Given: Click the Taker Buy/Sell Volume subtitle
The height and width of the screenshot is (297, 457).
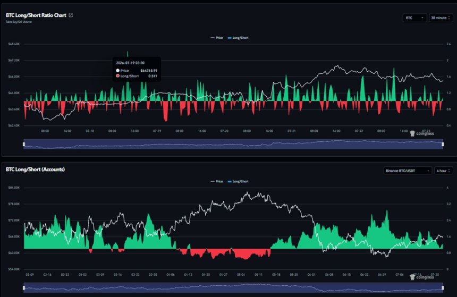Looking at the screenshot, I should tap(19, 22).
